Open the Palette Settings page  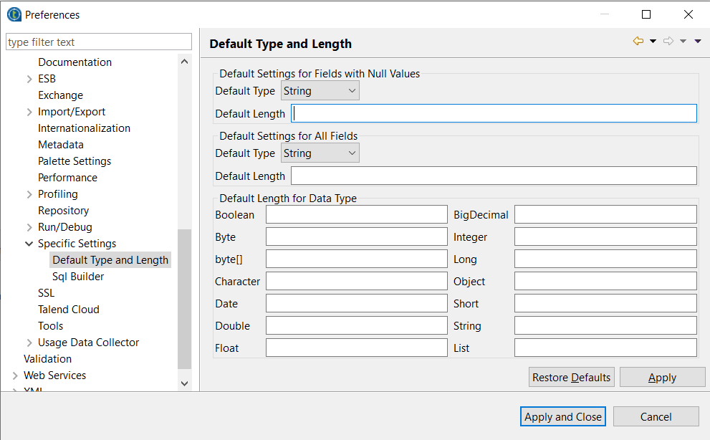coord(75,161)
